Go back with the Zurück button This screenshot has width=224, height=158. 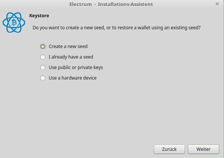pyautogui.click(x=169, y=149)
